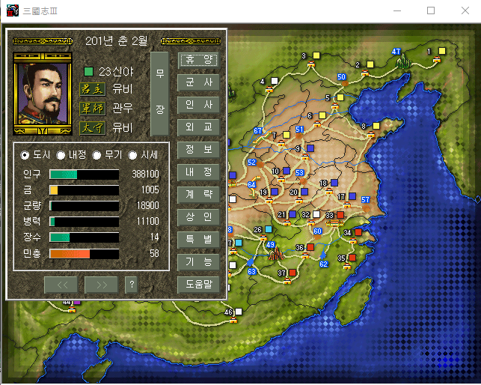Image resolution: width=481 pixels, height=385 pixels.
Task: Select city 9 blue marker on map
Action: coord(310,148)
